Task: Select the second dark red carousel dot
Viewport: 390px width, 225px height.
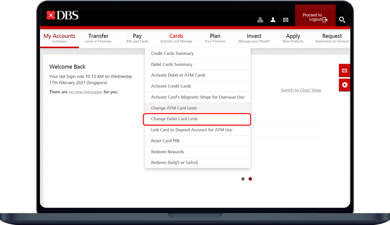Action: [250, 179]
